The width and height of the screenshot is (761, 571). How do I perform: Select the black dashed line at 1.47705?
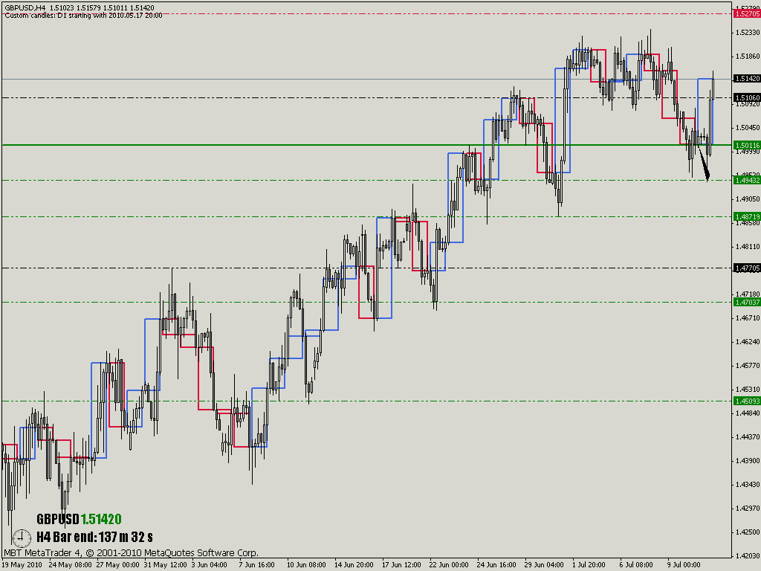coord(367,268)
